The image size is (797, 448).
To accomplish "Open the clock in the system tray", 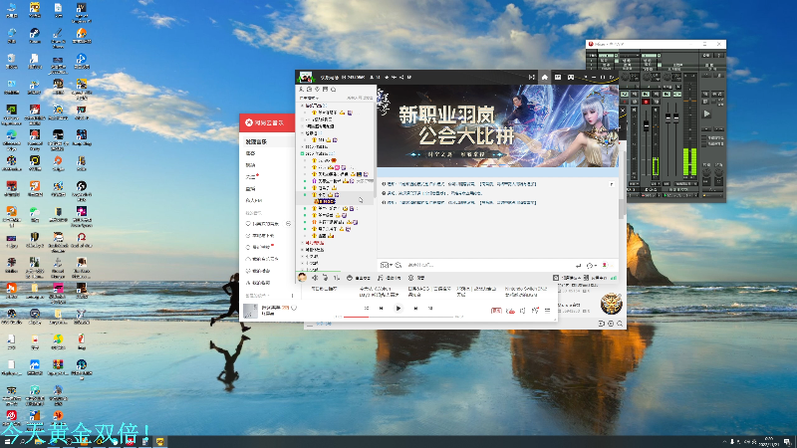I will tap(768, 442).
